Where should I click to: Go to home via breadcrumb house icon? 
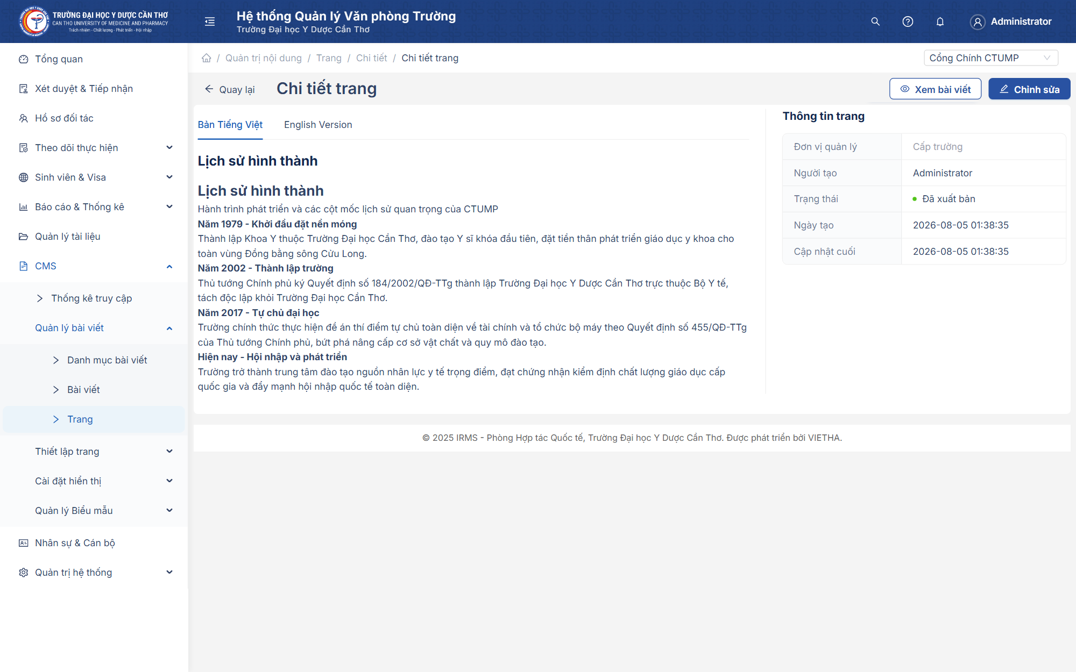[206, 58]
